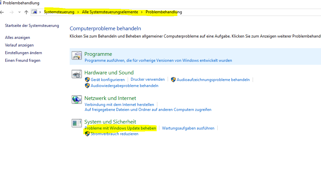321x183 pixels.
Task: Click the Control Panel icon in the address bar
Action: coord(34,12)
